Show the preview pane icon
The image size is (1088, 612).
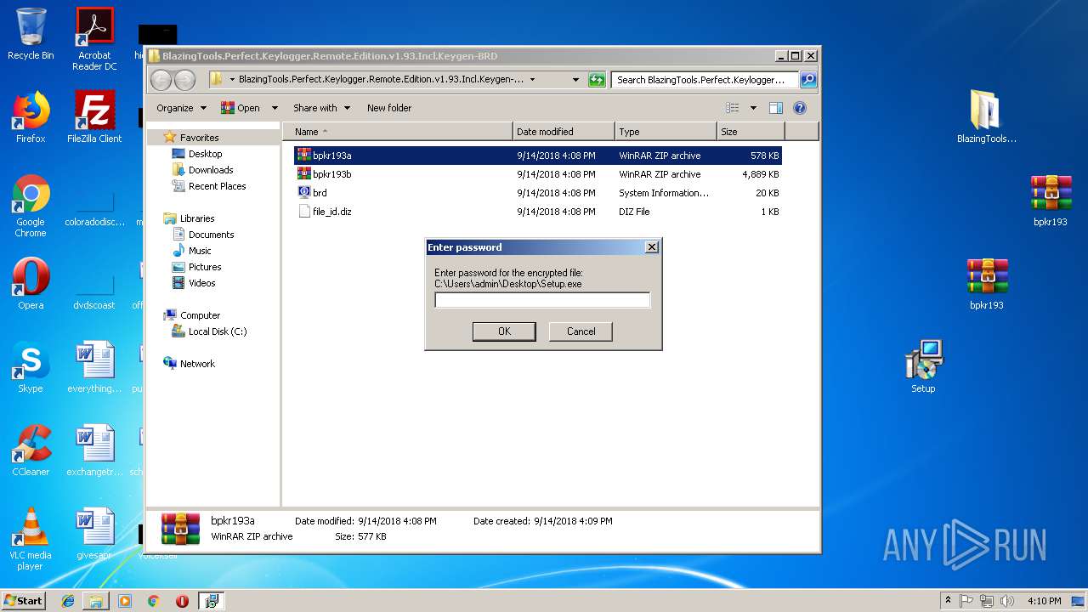[775, 108]
